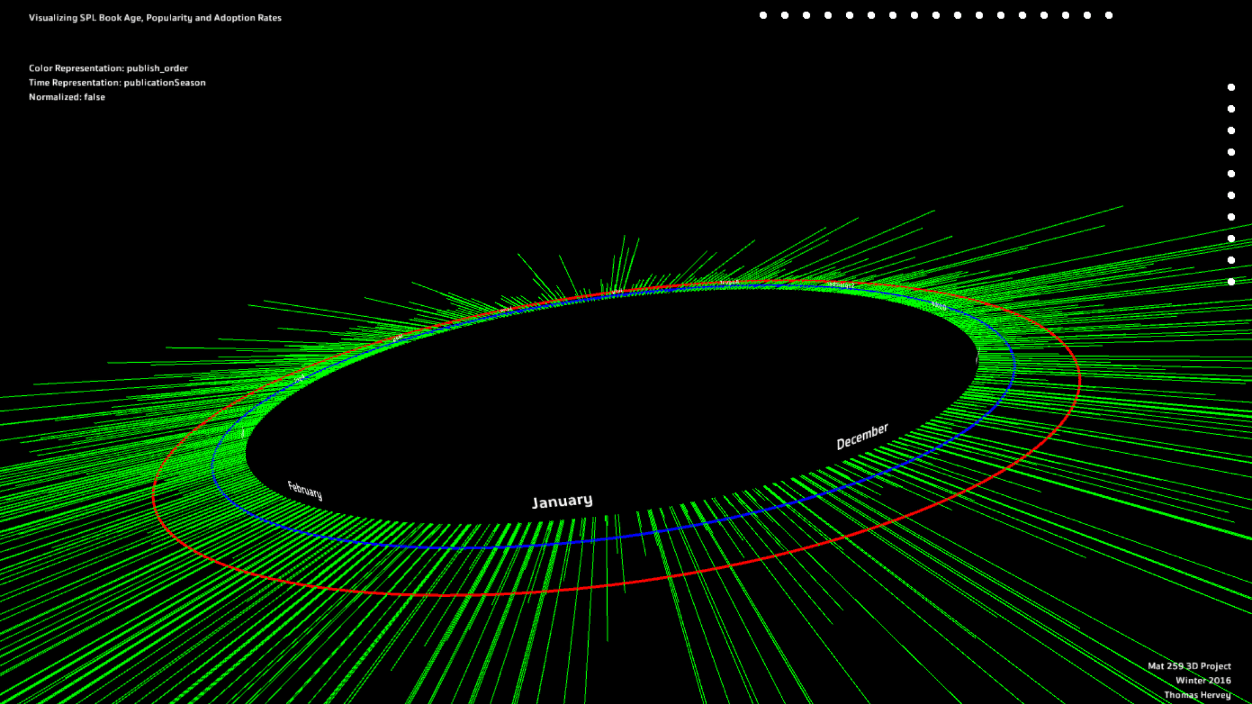This screenshot has width=1252, height=704.
Task: Click the Mat 259 3D Project text
Action: coord(1189,666)
